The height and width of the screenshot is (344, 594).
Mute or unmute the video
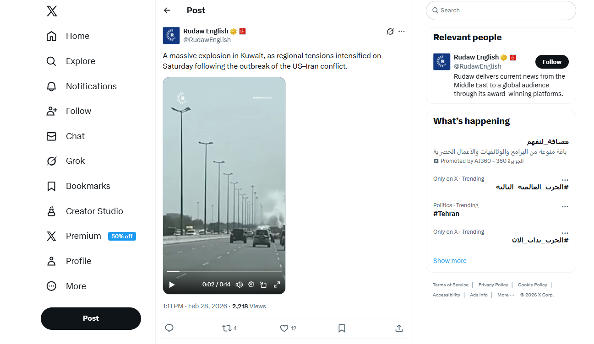pos(239,285)
